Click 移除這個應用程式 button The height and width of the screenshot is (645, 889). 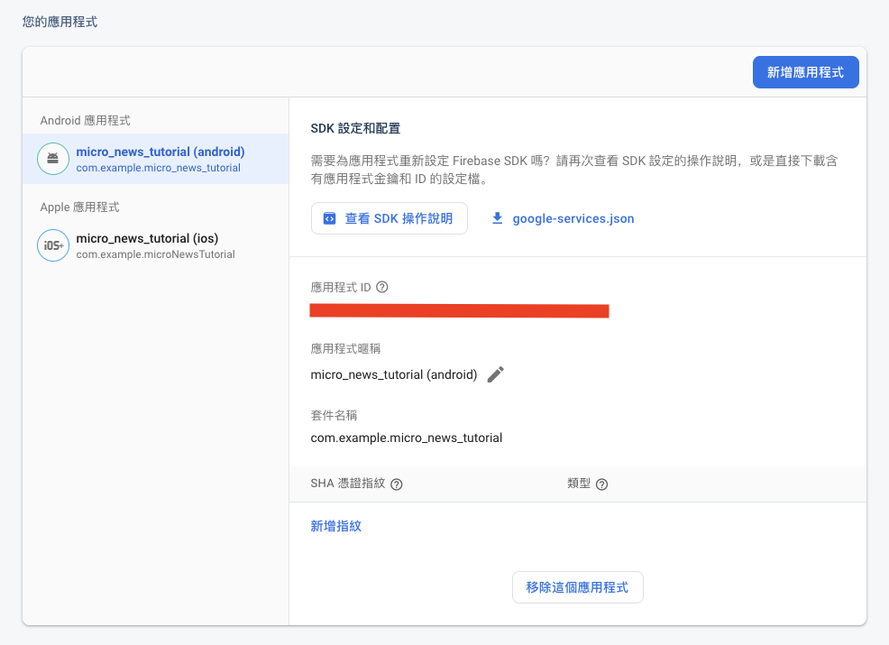(x=577, y=587)
